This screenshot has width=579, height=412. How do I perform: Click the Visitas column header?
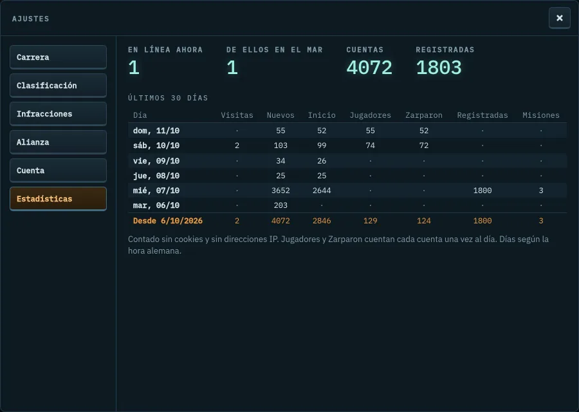coord(237,115)
